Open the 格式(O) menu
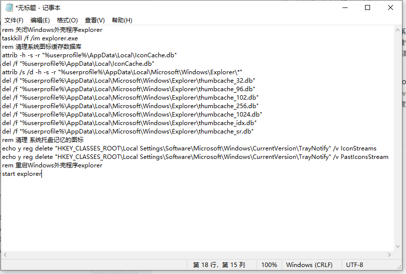The width and height of the screenshot is (406, 274). click(x=67, y=20)
